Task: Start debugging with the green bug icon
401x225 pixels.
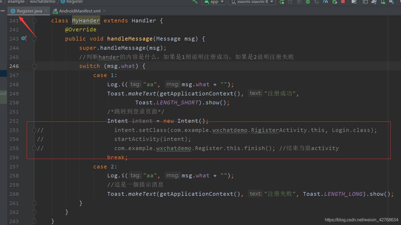Action: [308, 2]
